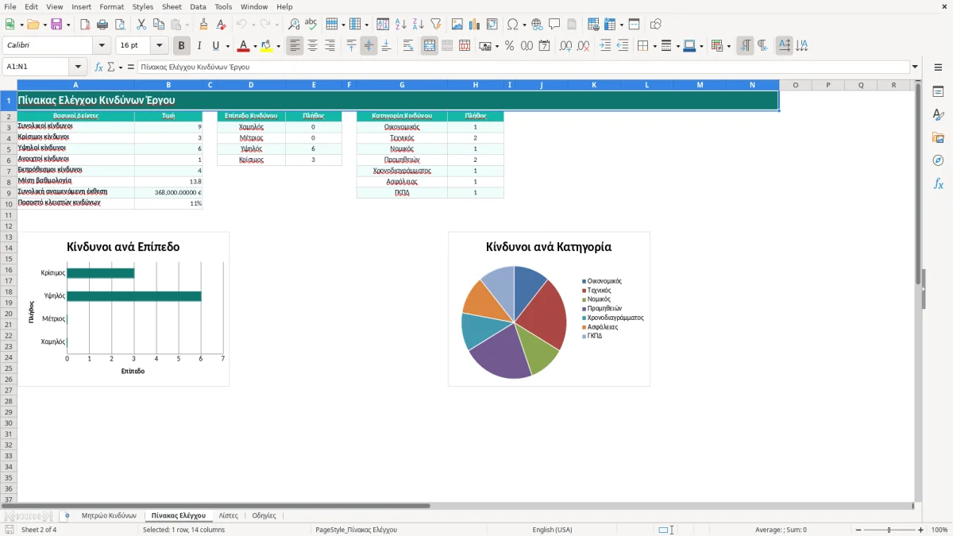Viewport: 953px width, 536px height.
Task: Print the document using the printer icon
Action: (102, 25)
